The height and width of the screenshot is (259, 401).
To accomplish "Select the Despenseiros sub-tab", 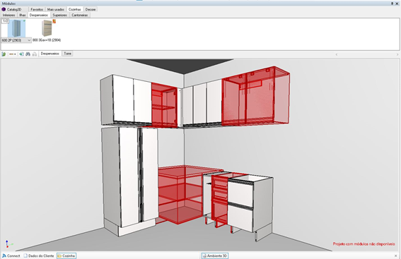I will (x=39, y=15).
